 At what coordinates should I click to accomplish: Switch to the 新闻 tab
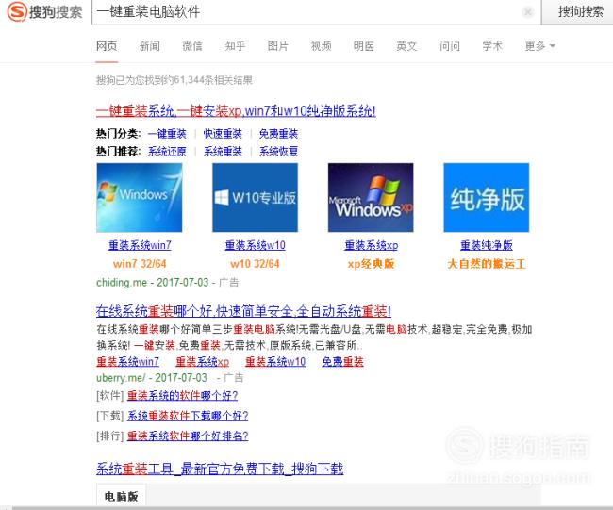[149, 46]
